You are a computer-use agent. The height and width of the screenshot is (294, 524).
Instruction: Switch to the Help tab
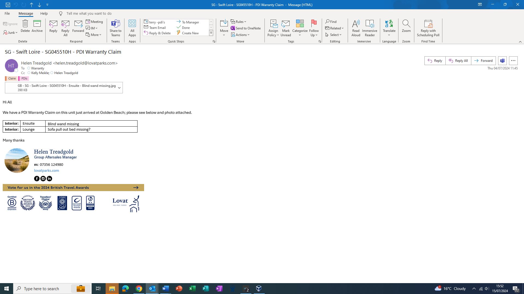pos(44,14)
